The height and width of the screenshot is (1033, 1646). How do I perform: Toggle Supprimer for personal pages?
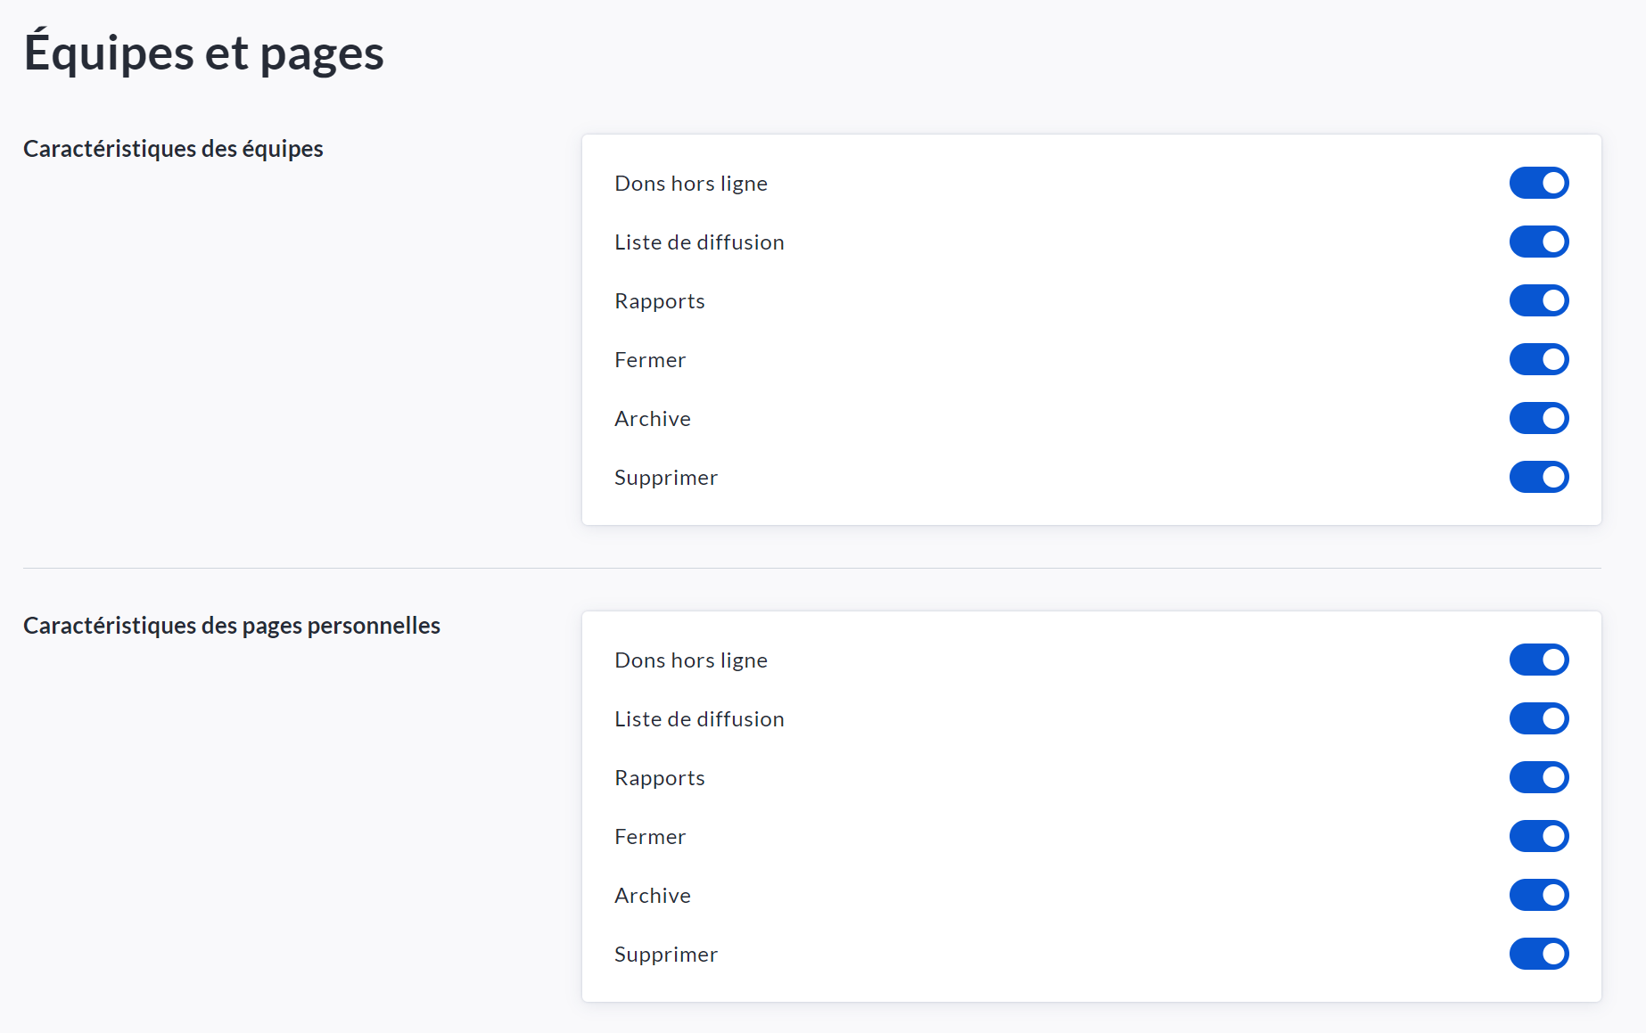(x=1538, y=954)
